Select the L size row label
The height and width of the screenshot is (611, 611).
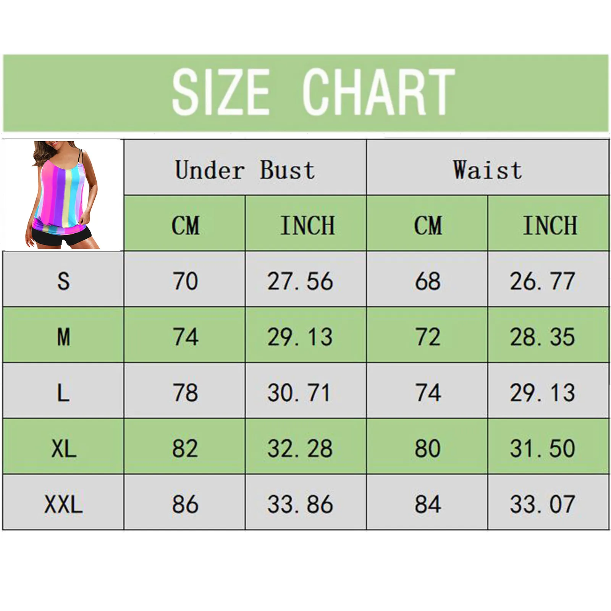point(63,393)
